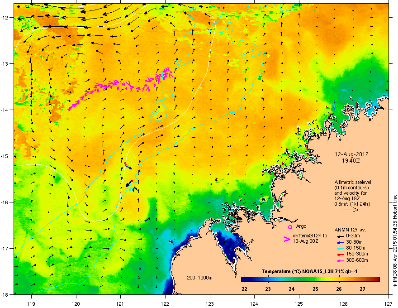398x308 pixels.
Task: Click the Argo legend label
Action: [x=301, y=226]
